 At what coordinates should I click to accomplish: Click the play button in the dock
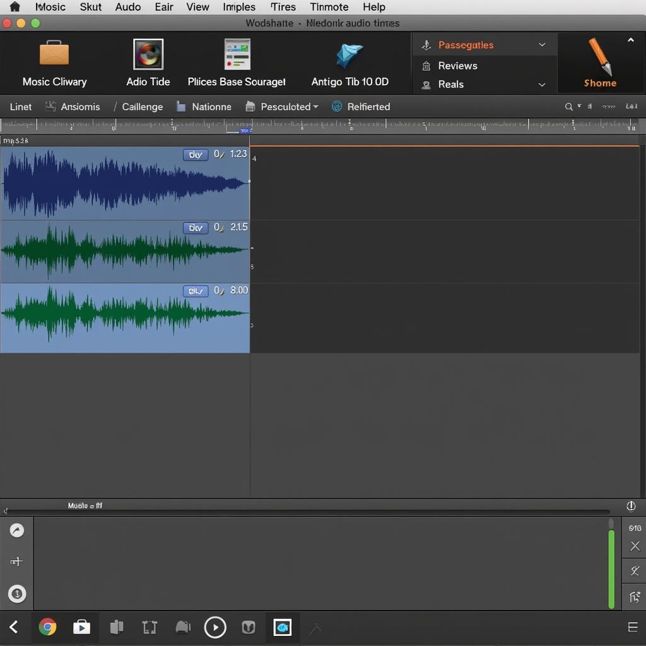[x=215, y=627]
